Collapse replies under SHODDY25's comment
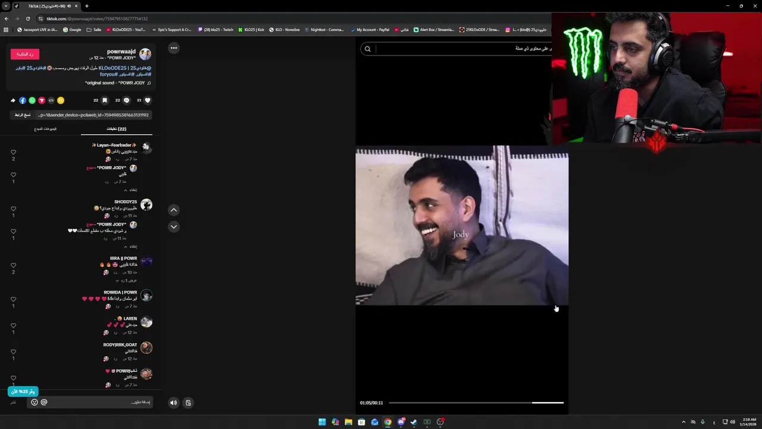Image resolution: width=762 pixels, height=429 pixels. point(130,247)
